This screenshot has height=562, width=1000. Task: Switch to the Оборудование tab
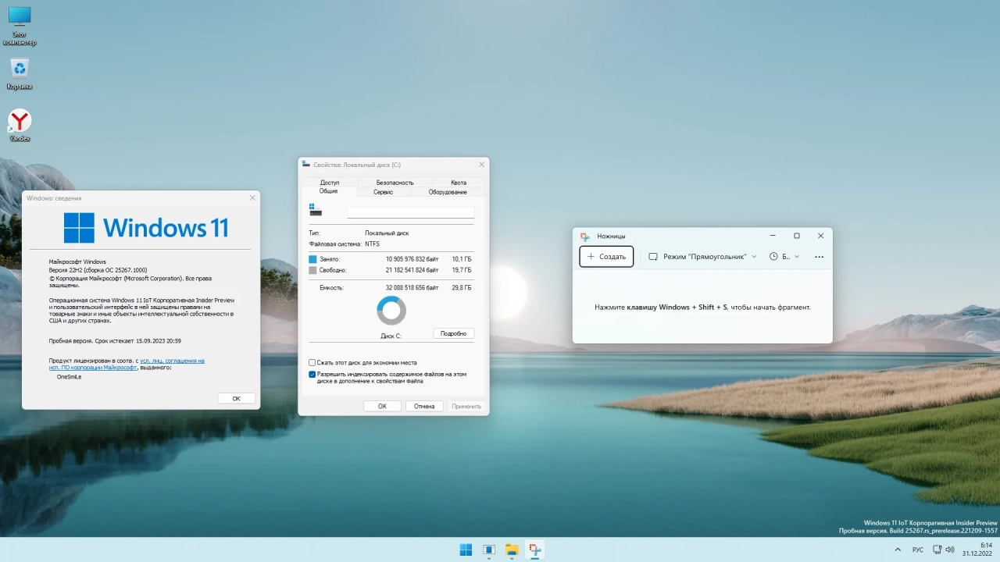448,192
